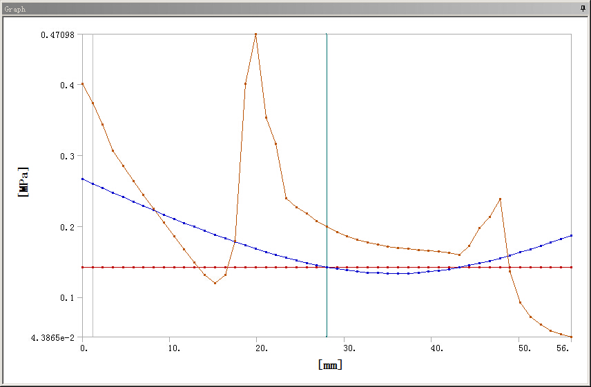The height and width of the screenshot is (387, 591).
Task: Click the 20. x-axis label
Action: pos(262,348)
